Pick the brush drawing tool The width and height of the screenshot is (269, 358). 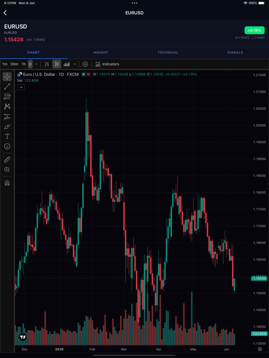tap(7, 127)
